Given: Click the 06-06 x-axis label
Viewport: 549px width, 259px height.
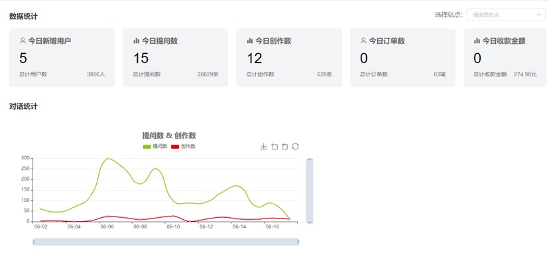Looking at the screenshot, I should coord(107,226).
